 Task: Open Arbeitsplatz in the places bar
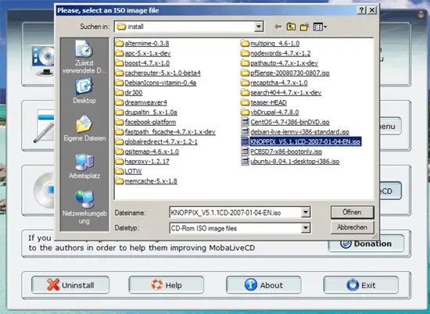pyautogui.click(x=84, y=166)
